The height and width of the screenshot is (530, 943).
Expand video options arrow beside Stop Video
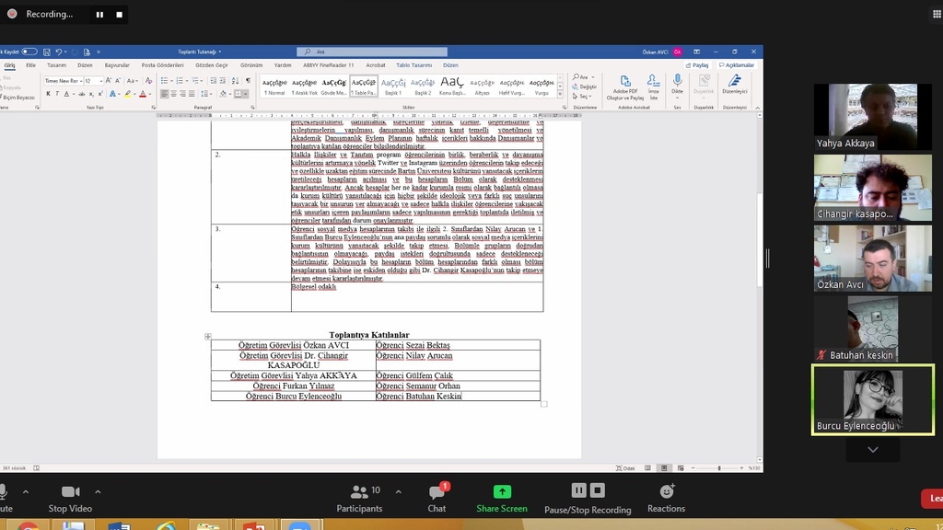[98, 491]
